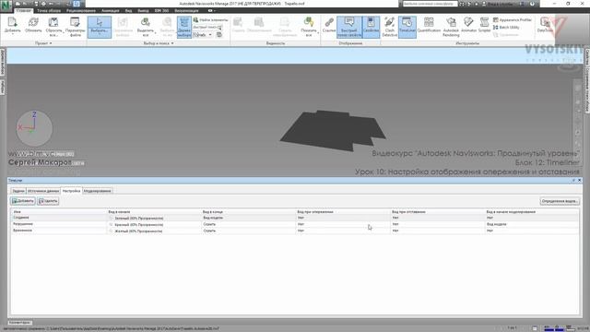
Task: Open Appearance Profiler
Action: pos(513,19)
